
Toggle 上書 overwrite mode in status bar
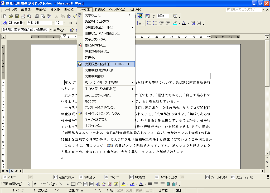click(x=149, y=190)
